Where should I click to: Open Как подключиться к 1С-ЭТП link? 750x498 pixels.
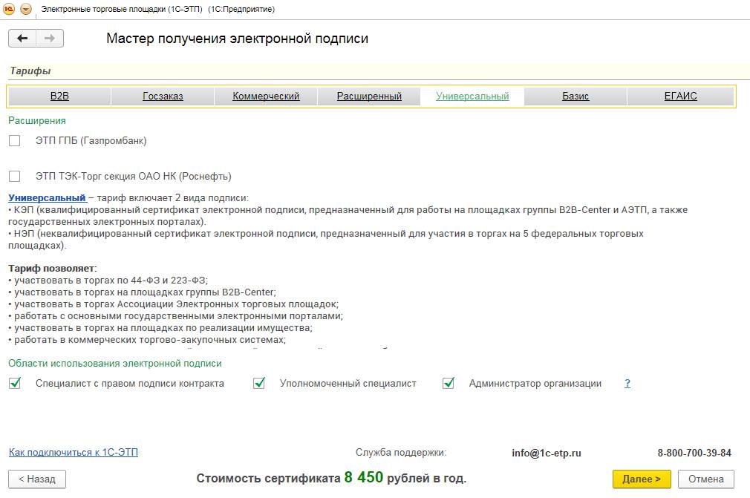(x=74, y=452)
